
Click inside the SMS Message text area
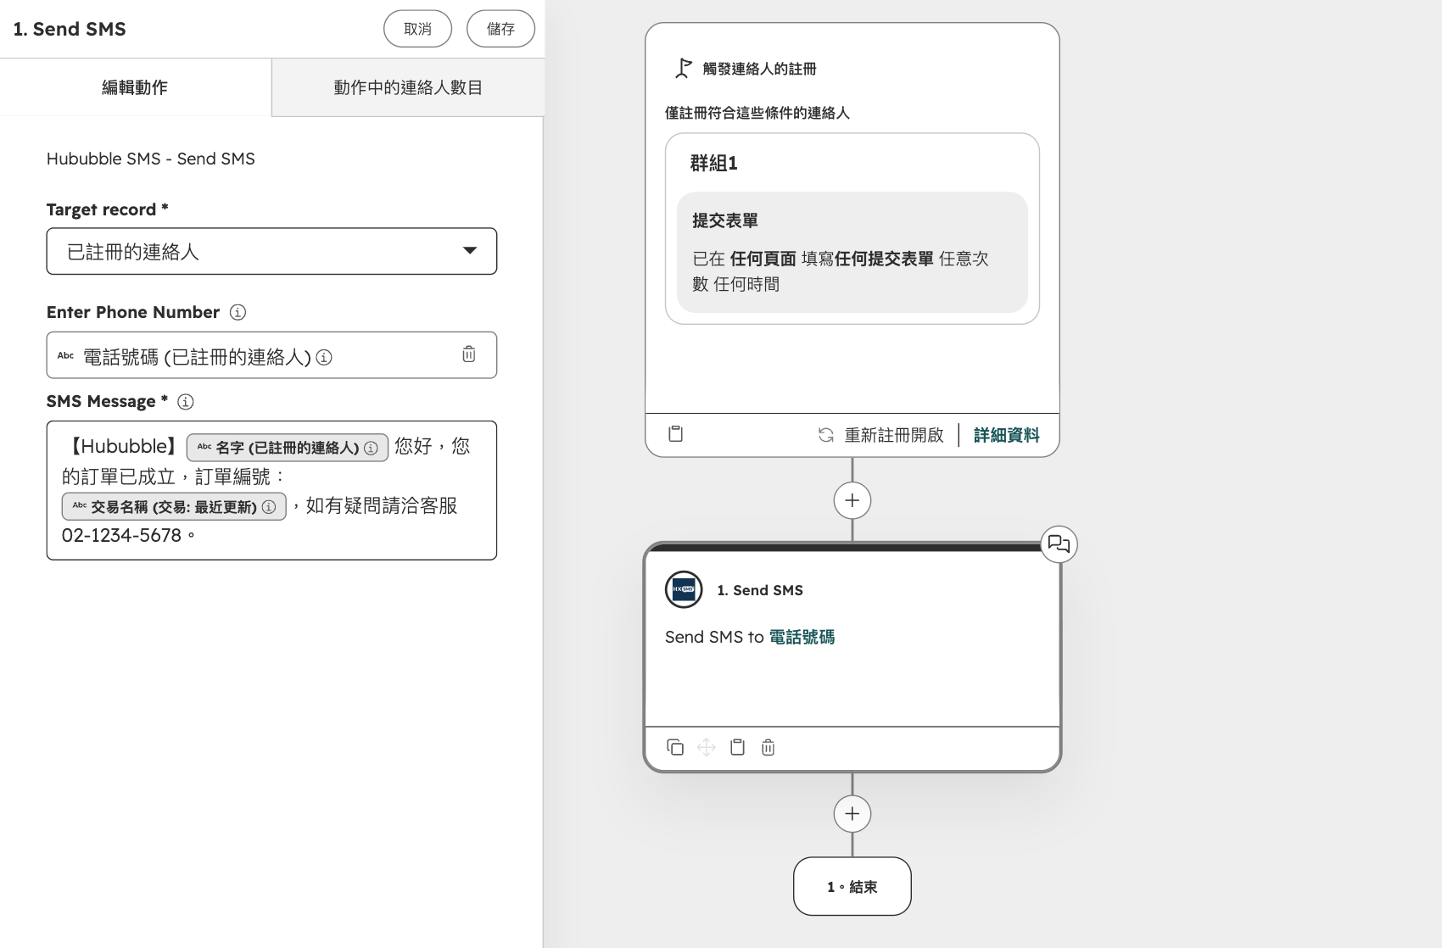pyautogui.click(x=271, y=490)
